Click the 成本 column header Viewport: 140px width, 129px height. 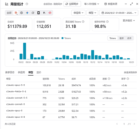point(74,79)
